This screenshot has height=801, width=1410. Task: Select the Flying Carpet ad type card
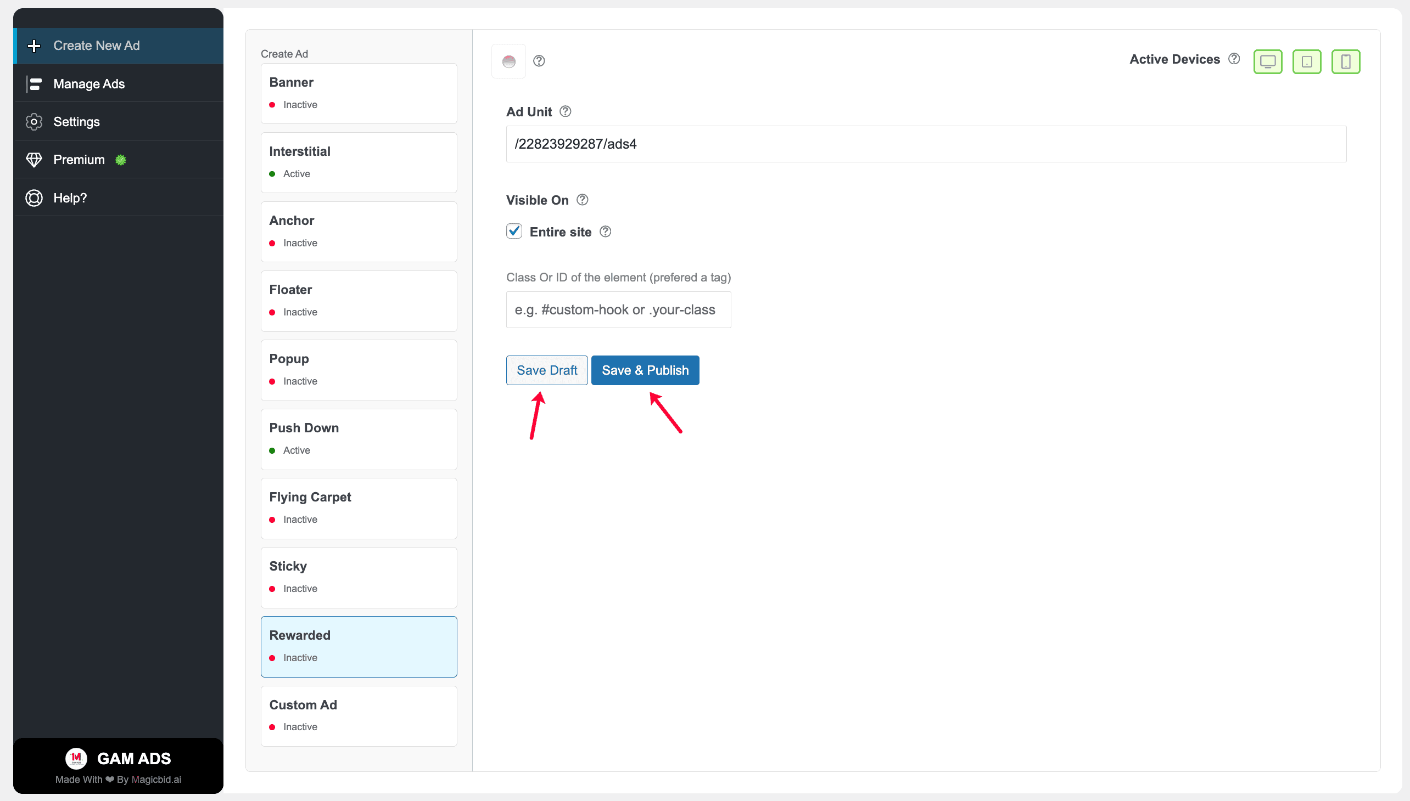coord(359,509)
